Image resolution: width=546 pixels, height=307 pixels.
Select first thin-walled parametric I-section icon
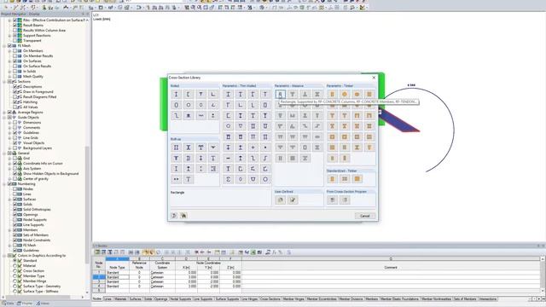pyautogui.click(x=228, y=94)
